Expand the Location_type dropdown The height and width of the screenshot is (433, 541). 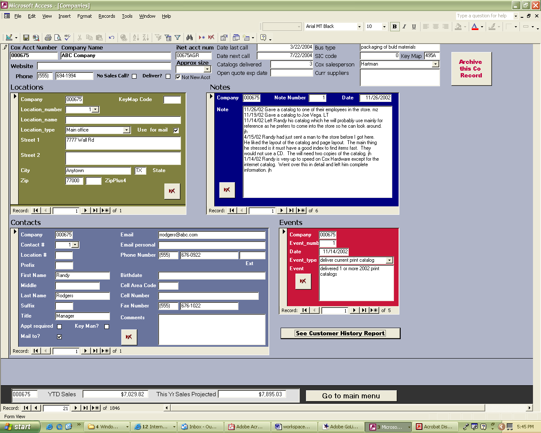127,130
